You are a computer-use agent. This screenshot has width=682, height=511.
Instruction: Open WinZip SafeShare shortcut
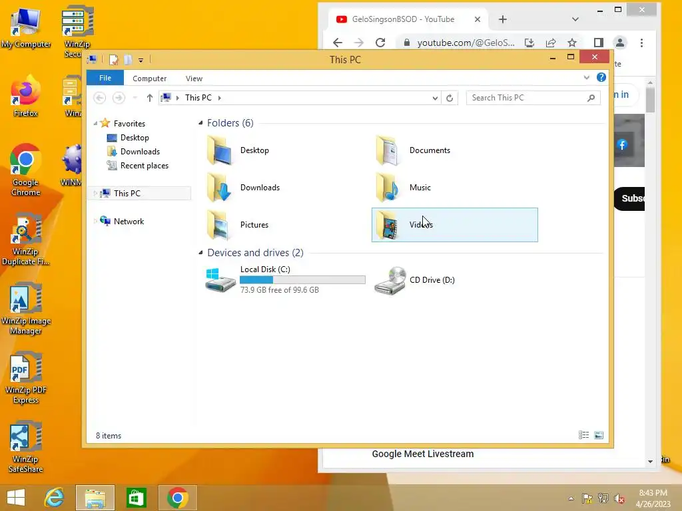point(26,447)
